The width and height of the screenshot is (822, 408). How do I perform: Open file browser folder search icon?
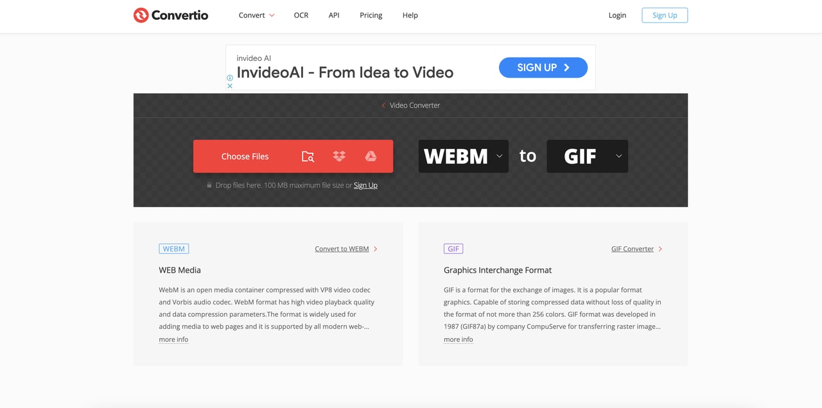(308, 157)
